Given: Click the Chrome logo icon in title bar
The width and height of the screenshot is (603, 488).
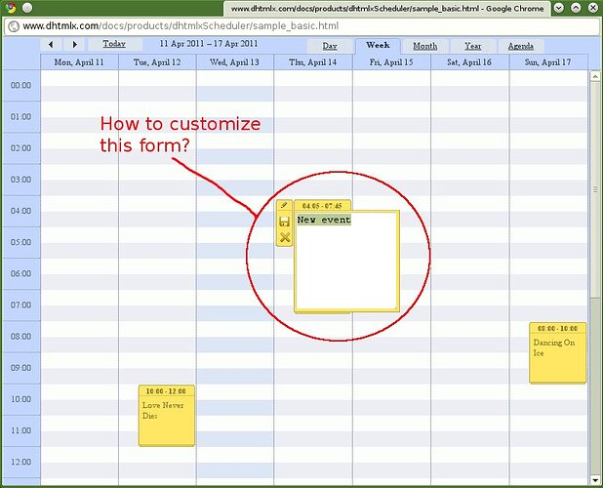Looking at the screenshot, I should click(11, 7).
